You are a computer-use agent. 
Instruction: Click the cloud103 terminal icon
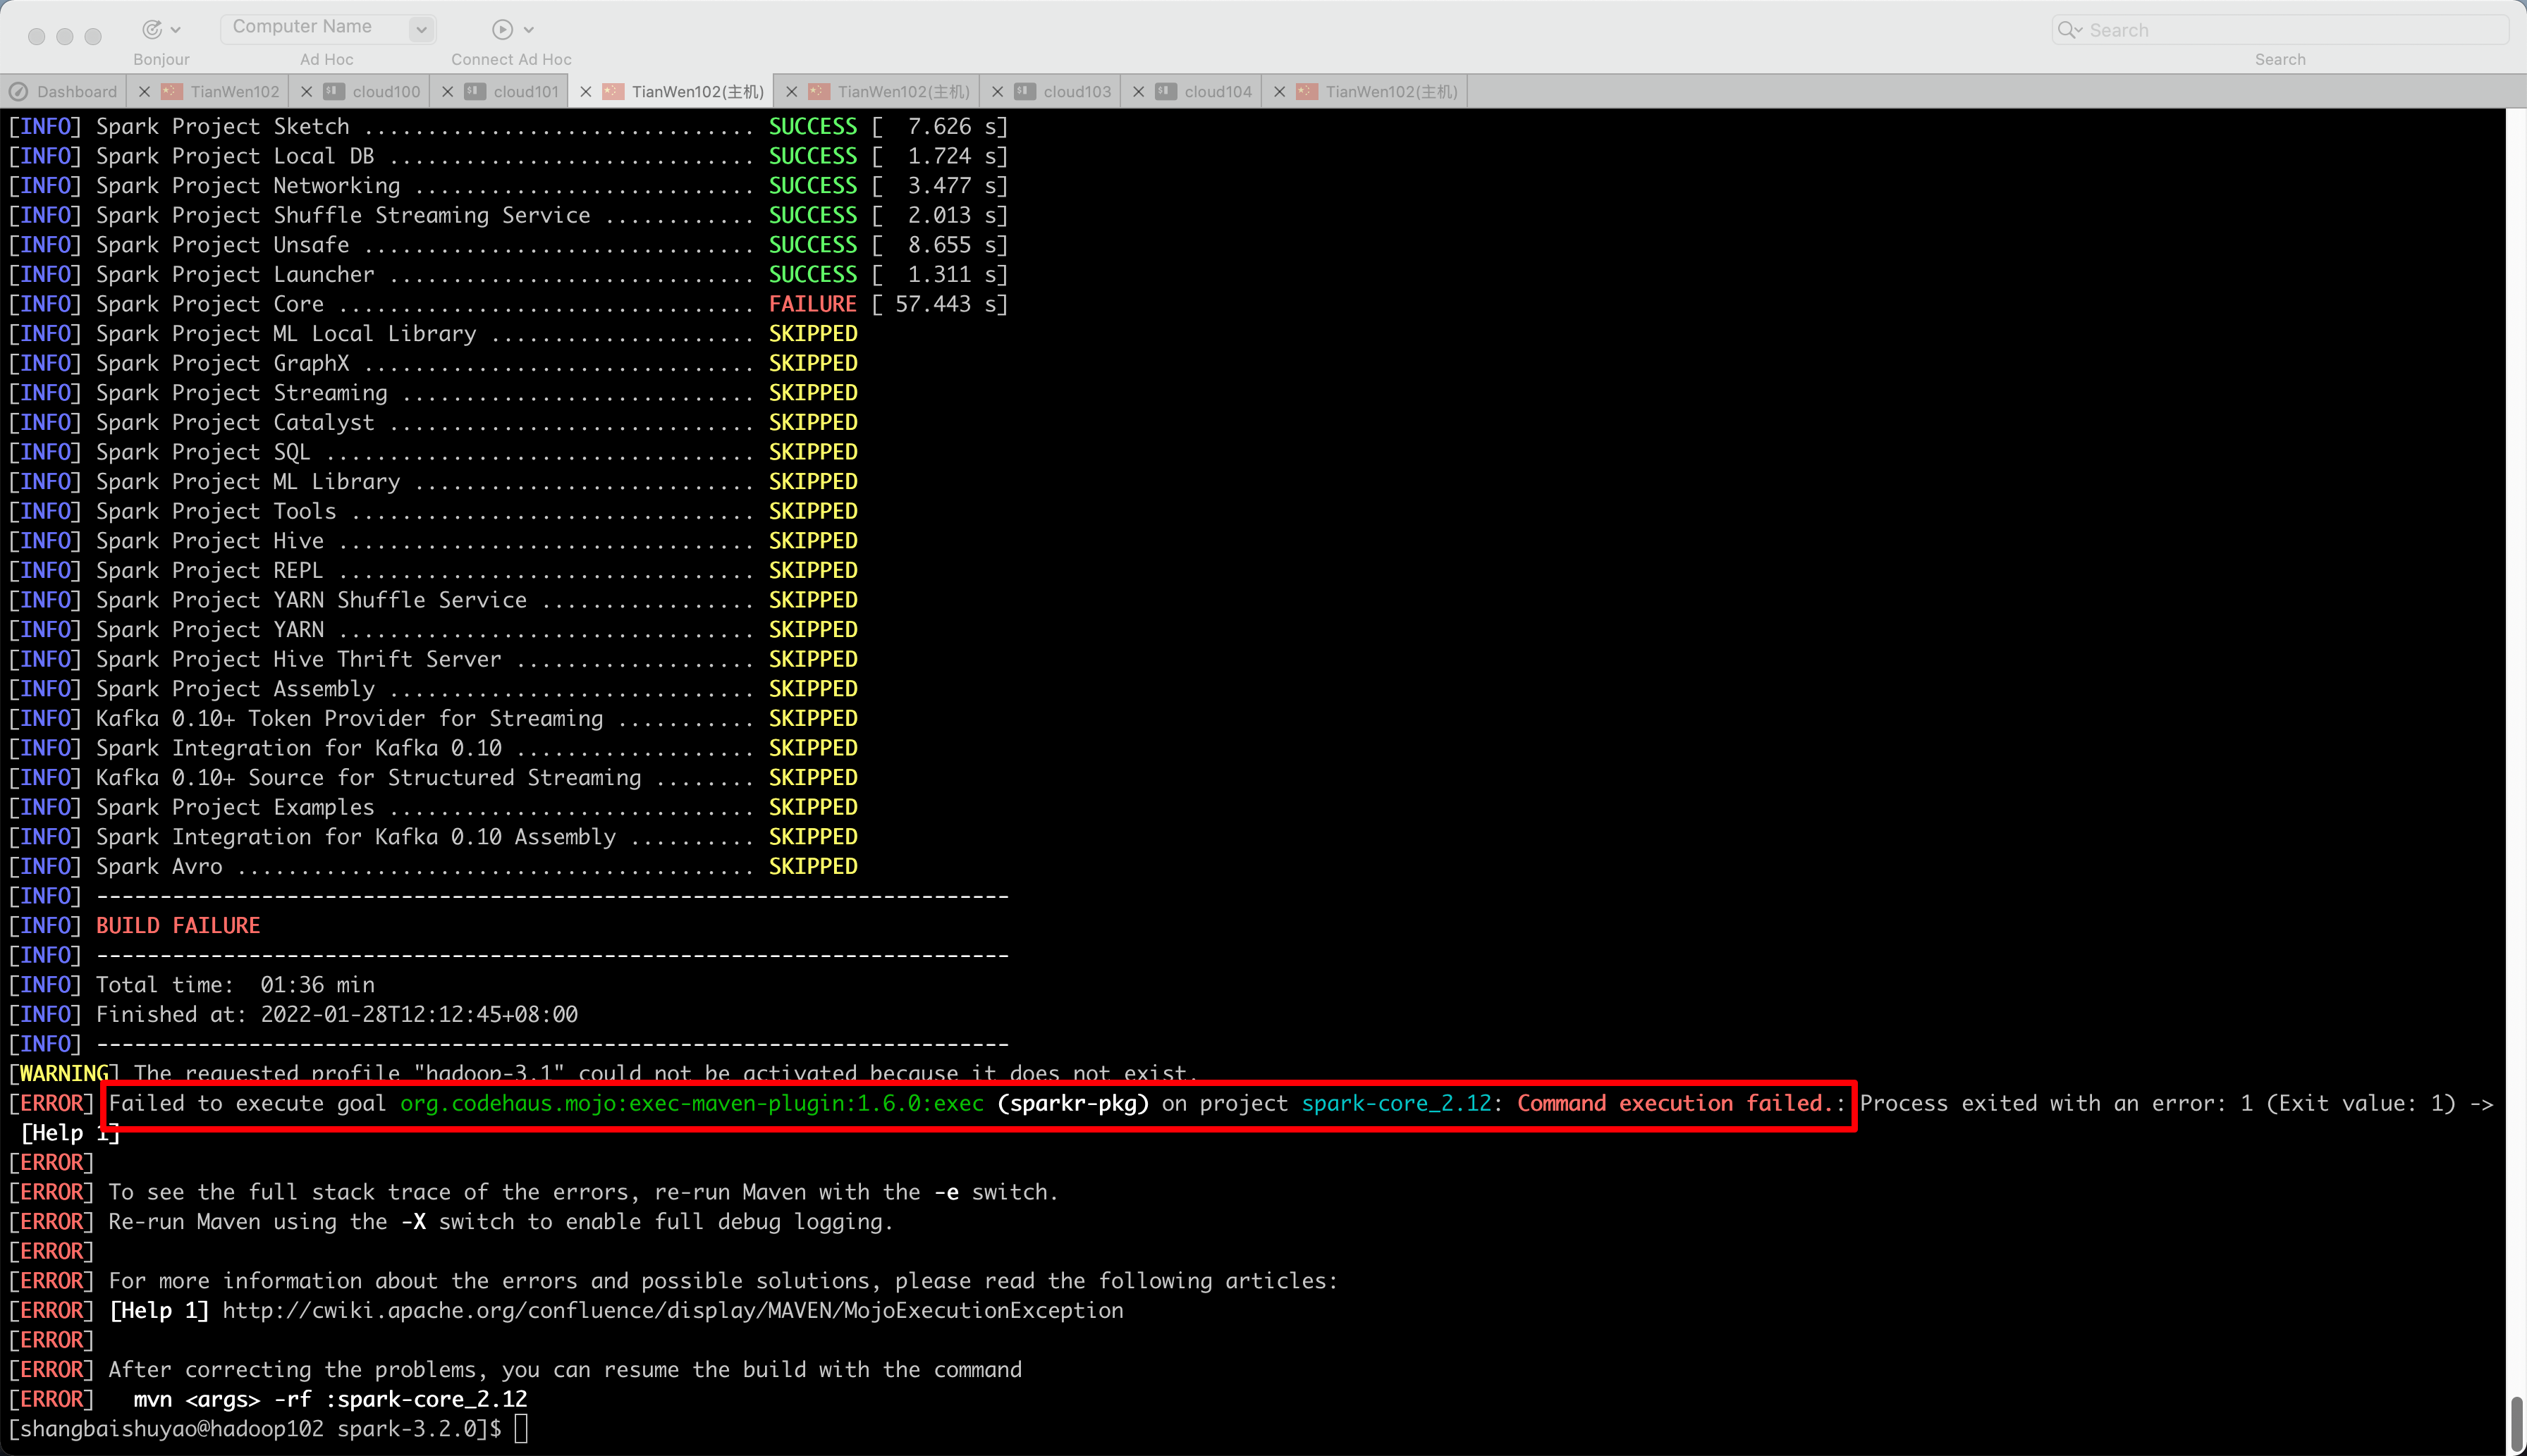(x=1025, y=91)
